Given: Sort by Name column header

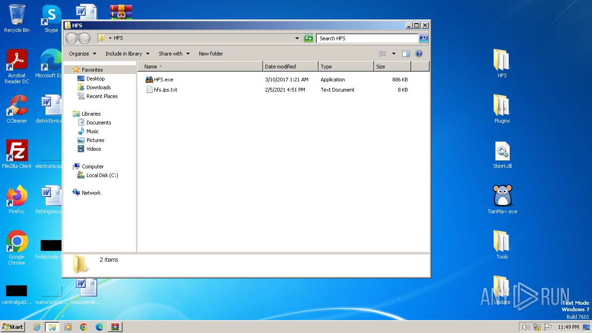Looking at the screenshot, I should 200,67.
